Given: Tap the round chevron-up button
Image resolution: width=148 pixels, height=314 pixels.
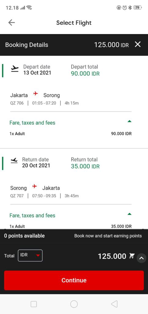Looking at the screenshot, I should point(141,258).
